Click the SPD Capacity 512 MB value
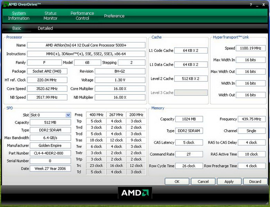The width and height of the screenshot is (270, 207). click(x=50, y=122)
